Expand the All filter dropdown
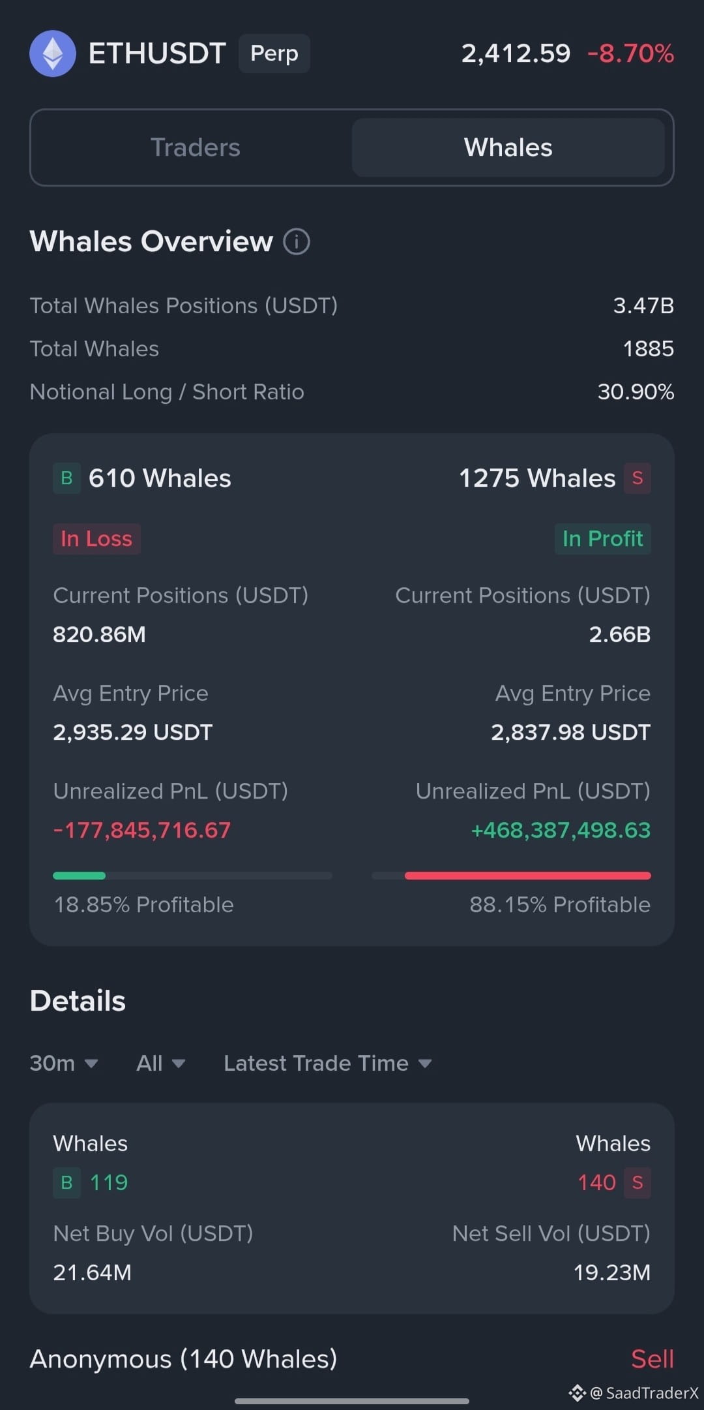 (x=161, y=1064)
